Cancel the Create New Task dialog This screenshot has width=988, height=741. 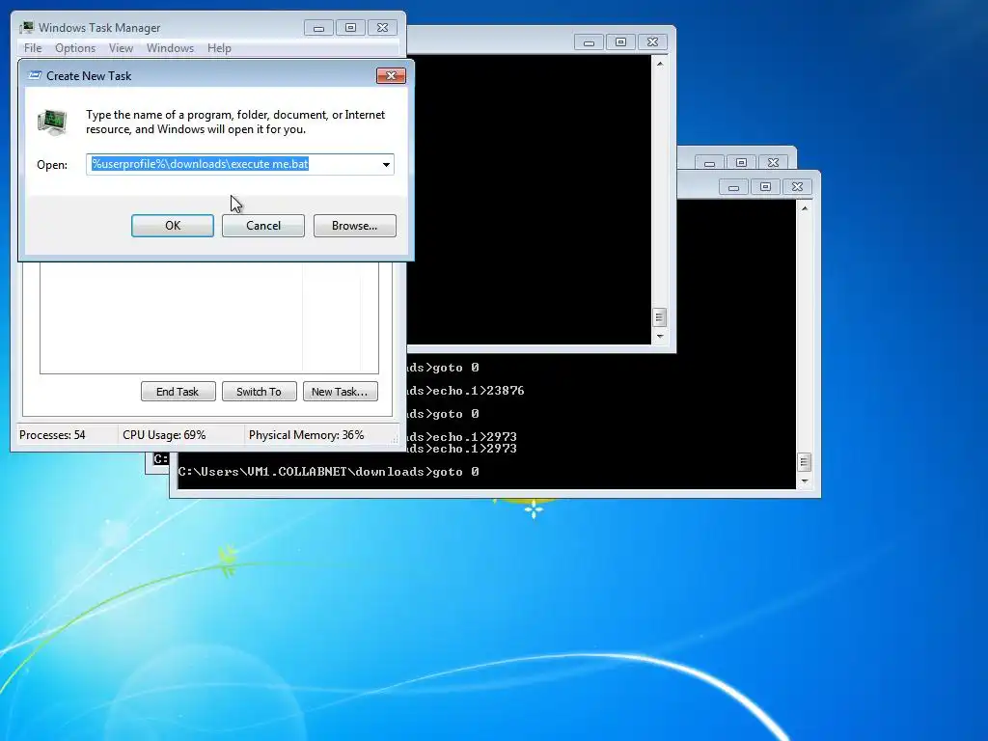point(262,226)
